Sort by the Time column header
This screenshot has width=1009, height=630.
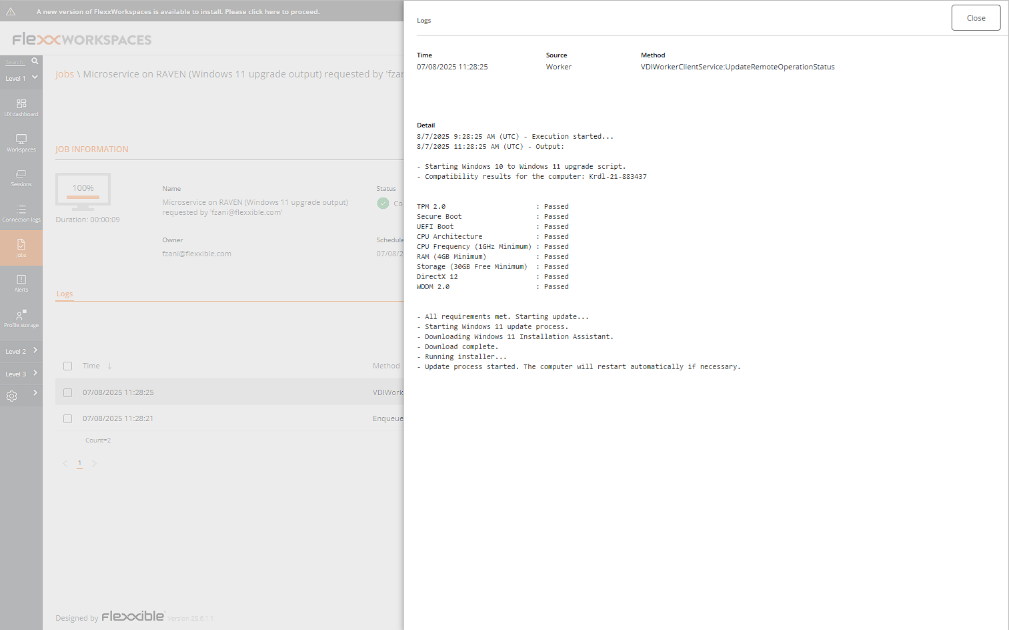91,366
